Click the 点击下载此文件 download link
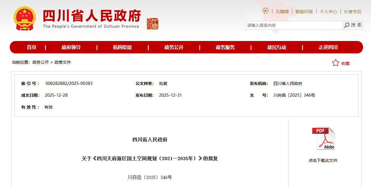 323,160
